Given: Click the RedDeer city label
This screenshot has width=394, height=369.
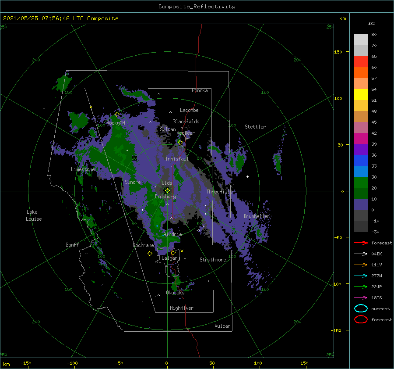Looking at the screenshot, I should (x=186, y=133).
